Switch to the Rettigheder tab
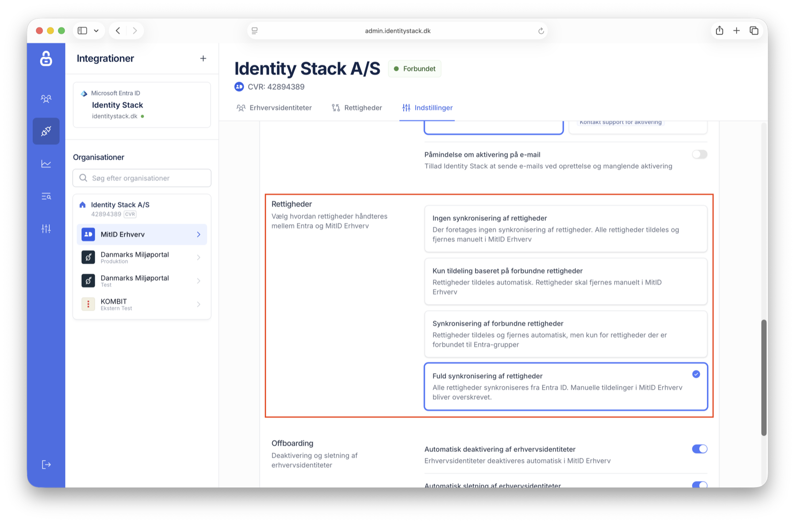795x523 pixels. coord(357,108)
